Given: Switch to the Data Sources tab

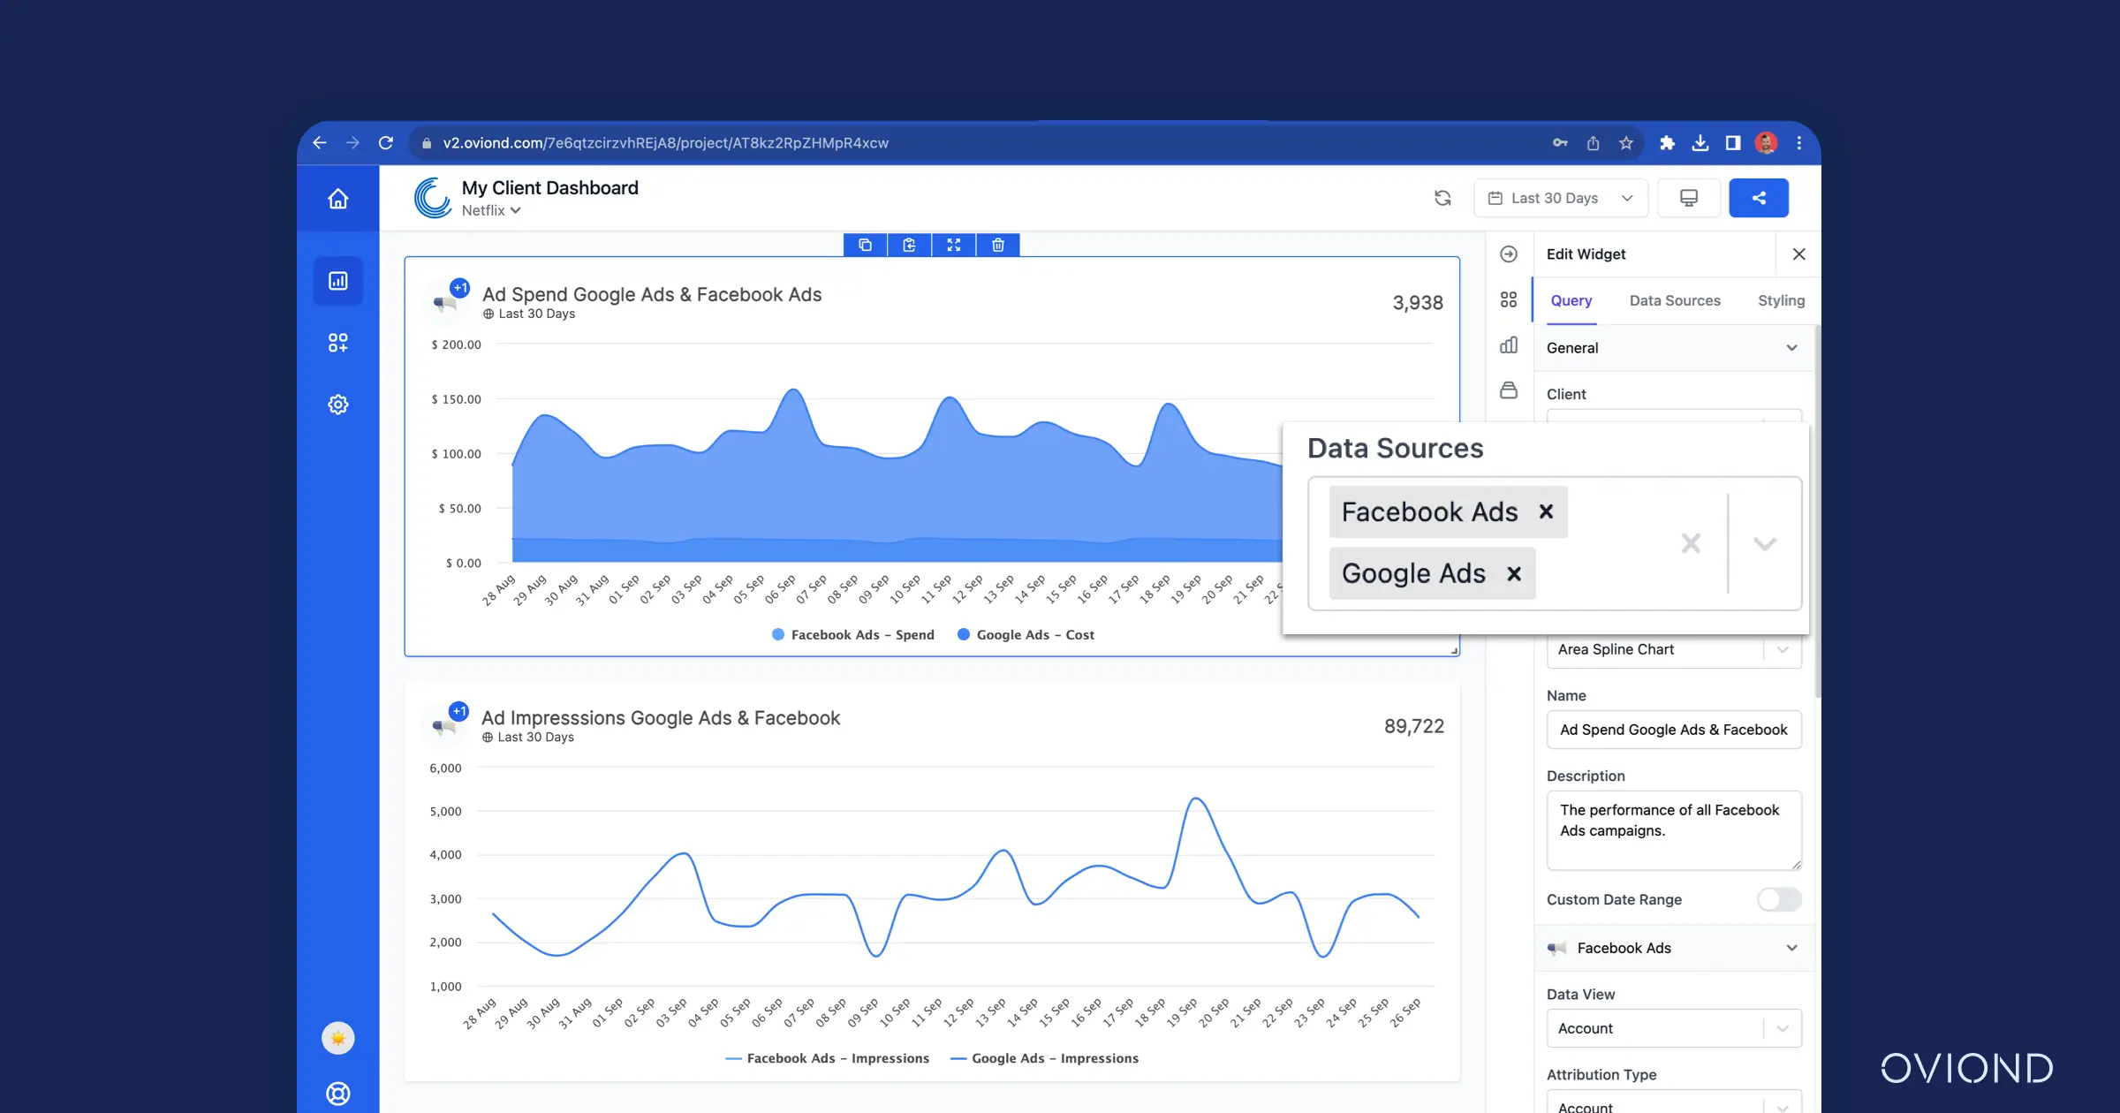Looking at the screenshot, I should pyautogui.click(x=1675, y=300).
